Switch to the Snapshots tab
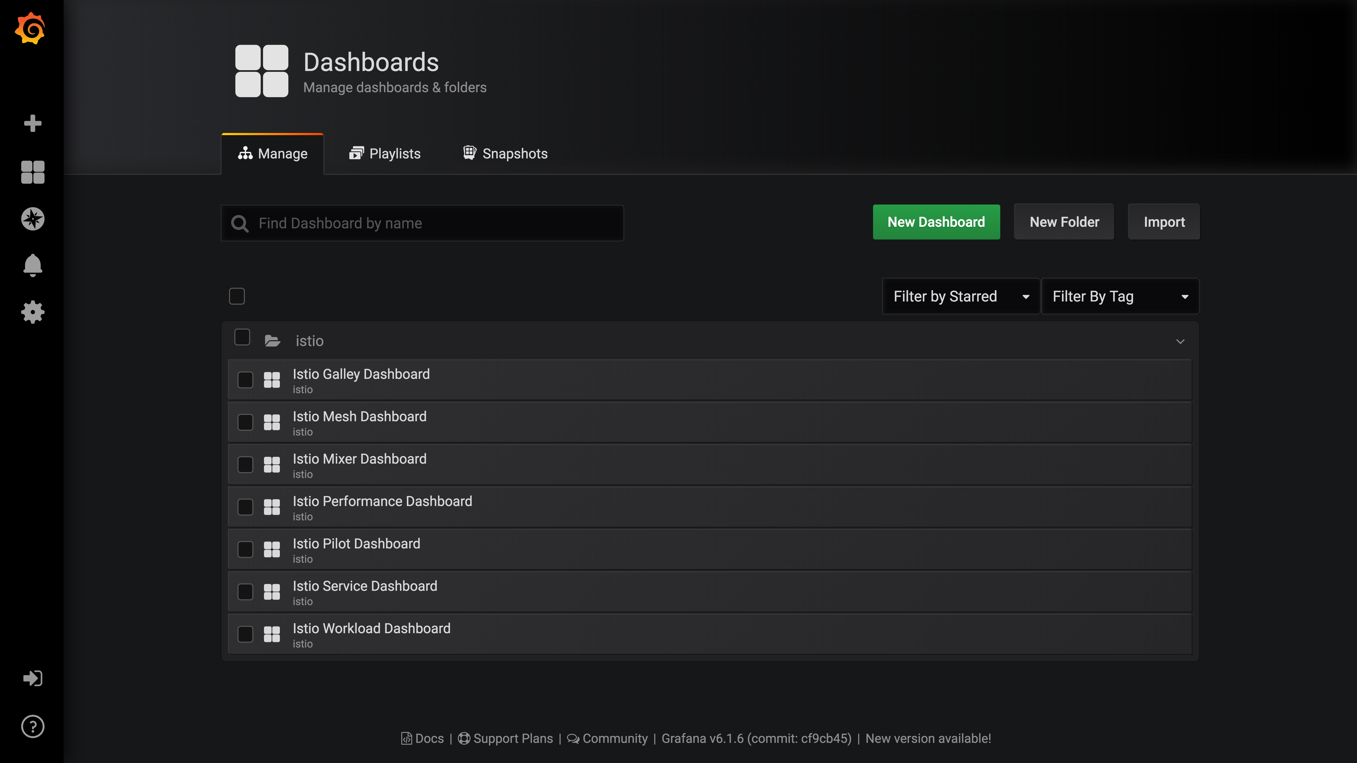The image size is (1357, 763). (504, 153)
